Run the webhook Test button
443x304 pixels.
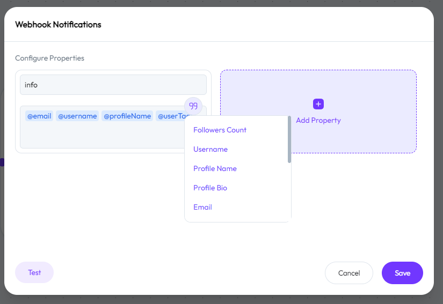(x=34, y=272)
